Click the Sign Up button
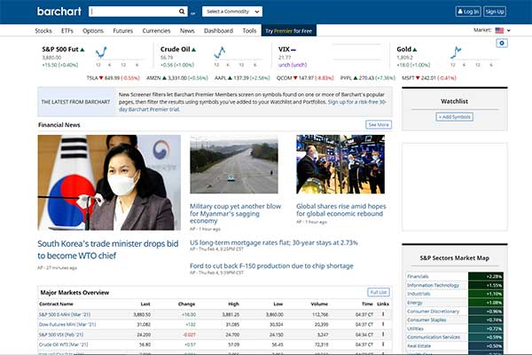 (495, 12)
